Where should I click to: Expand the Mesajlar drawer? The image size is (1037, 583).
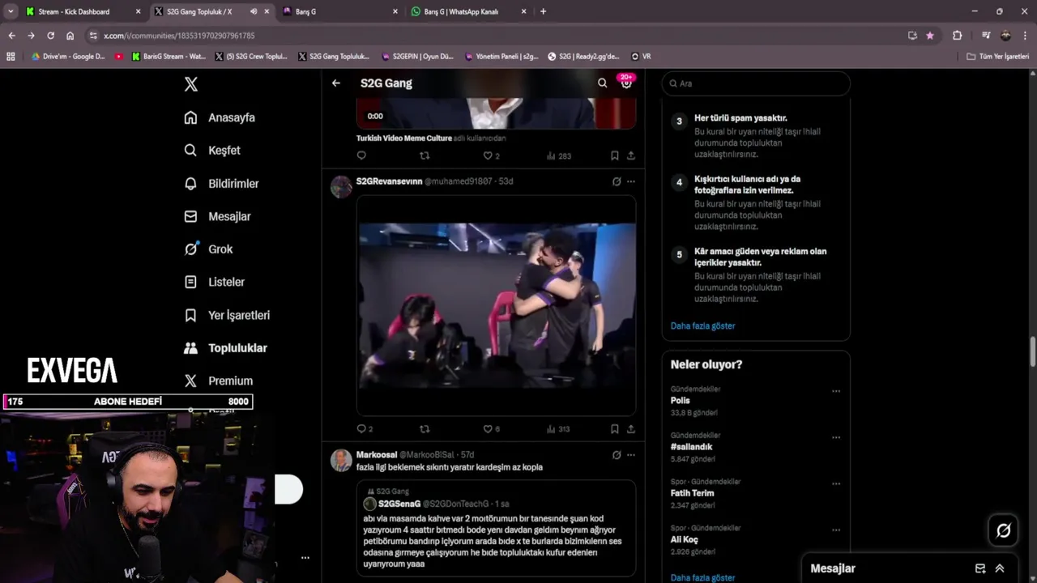point(1000,568)
